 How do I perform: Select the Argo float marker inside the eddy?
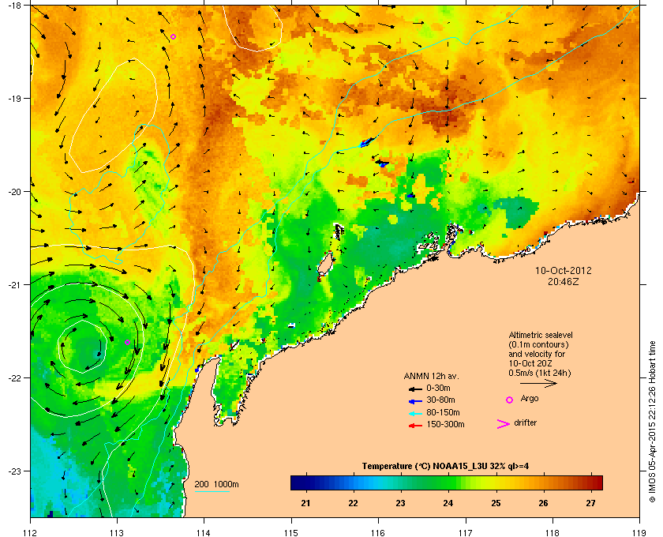pyautogui.click(x=127, y=343)
